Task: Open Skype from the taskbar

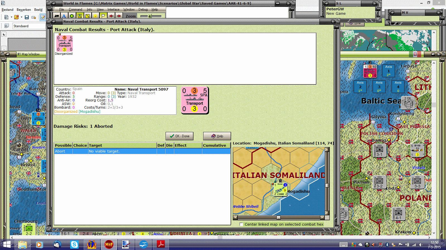Action: pyautogui.click(x=74, y=244)
